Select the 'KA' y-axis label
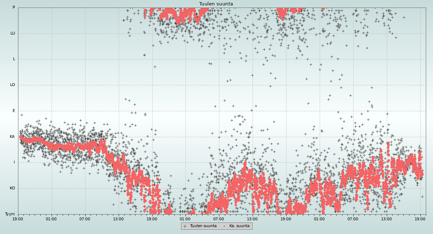Viewport: 433px width, 234px height. (x=12, y=137)
